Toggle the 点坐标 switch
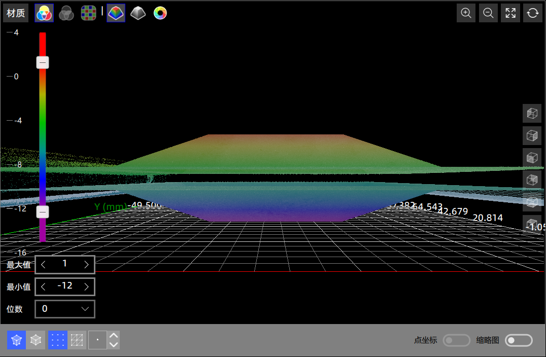 point(456,340)
